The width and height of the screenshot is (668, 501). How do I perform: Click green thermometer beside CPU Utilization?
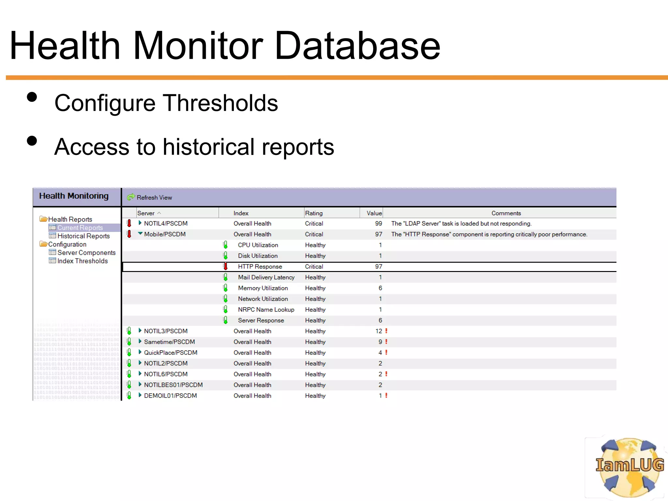[225, 245]
